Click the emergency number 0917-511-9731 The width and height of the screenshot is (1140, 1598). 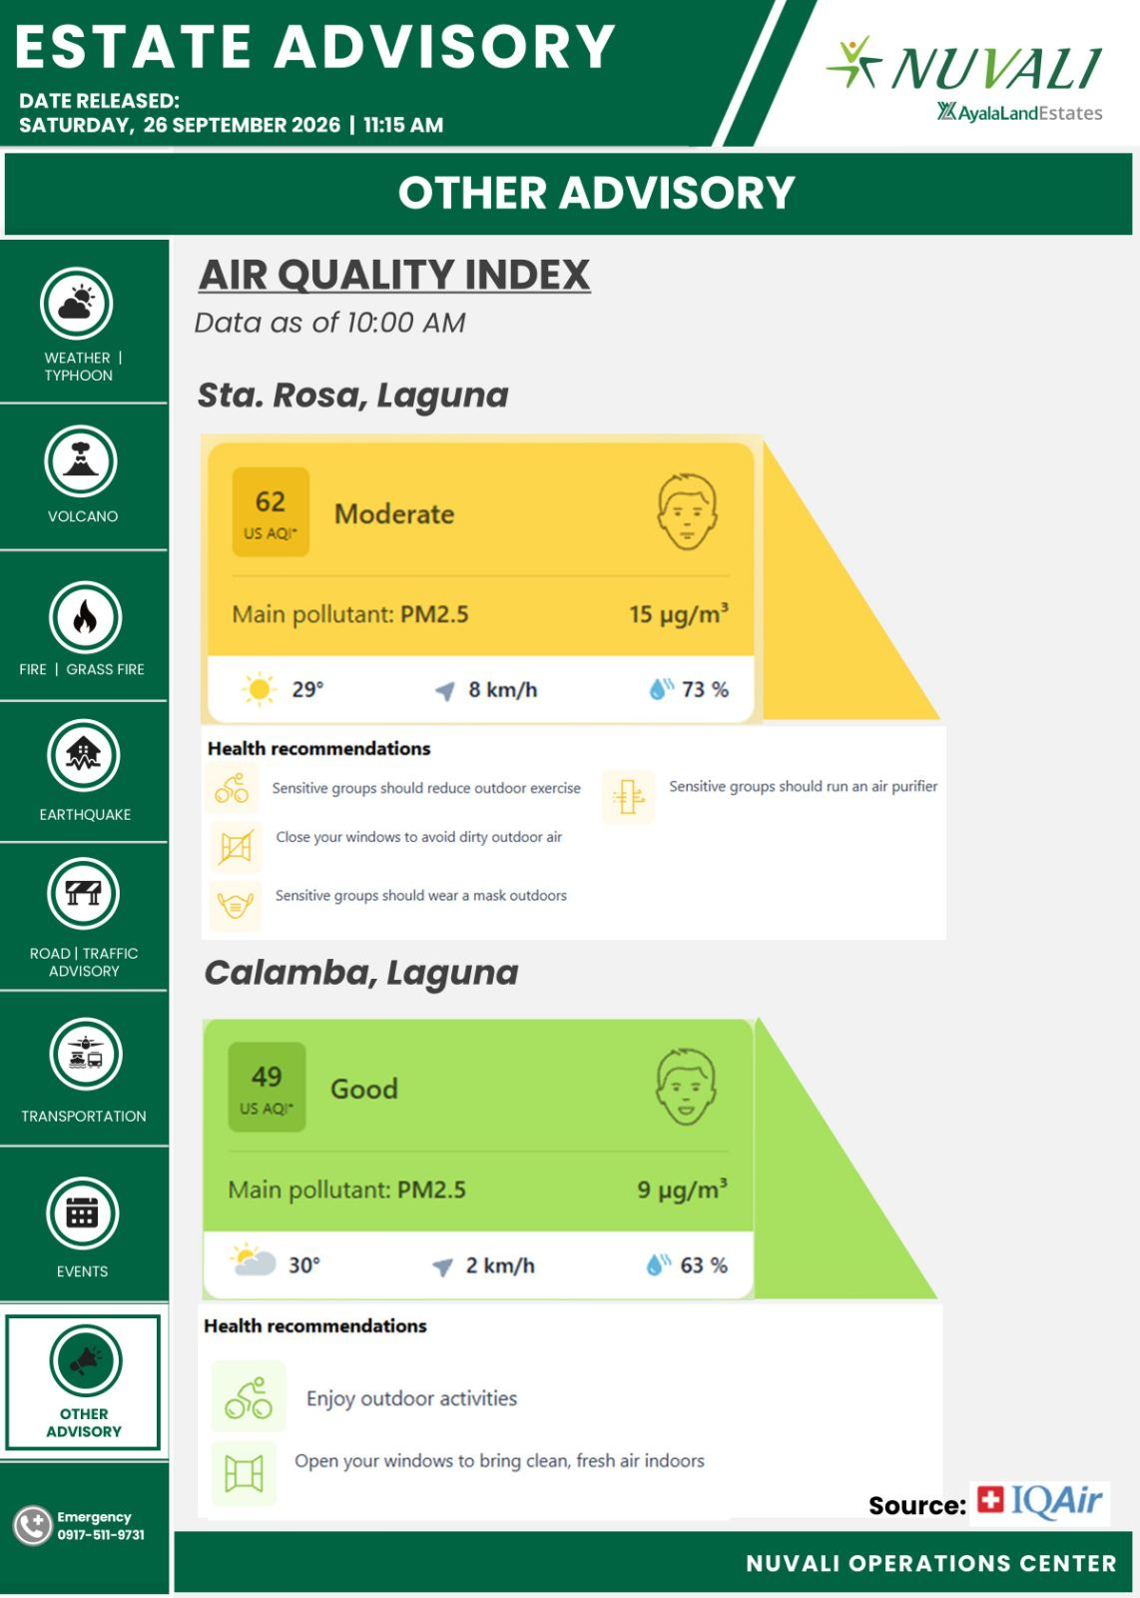tap(101, 1535)
